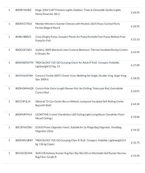
Task: Click ASIN code B0DRYS43RZ
Action: [23, 10]
